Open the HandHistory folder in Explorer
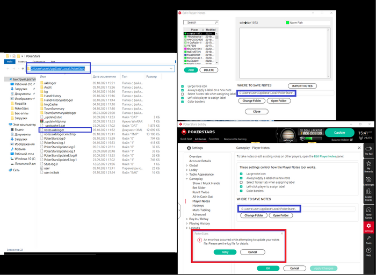The image size is (376, 275). tap(52, 96)
